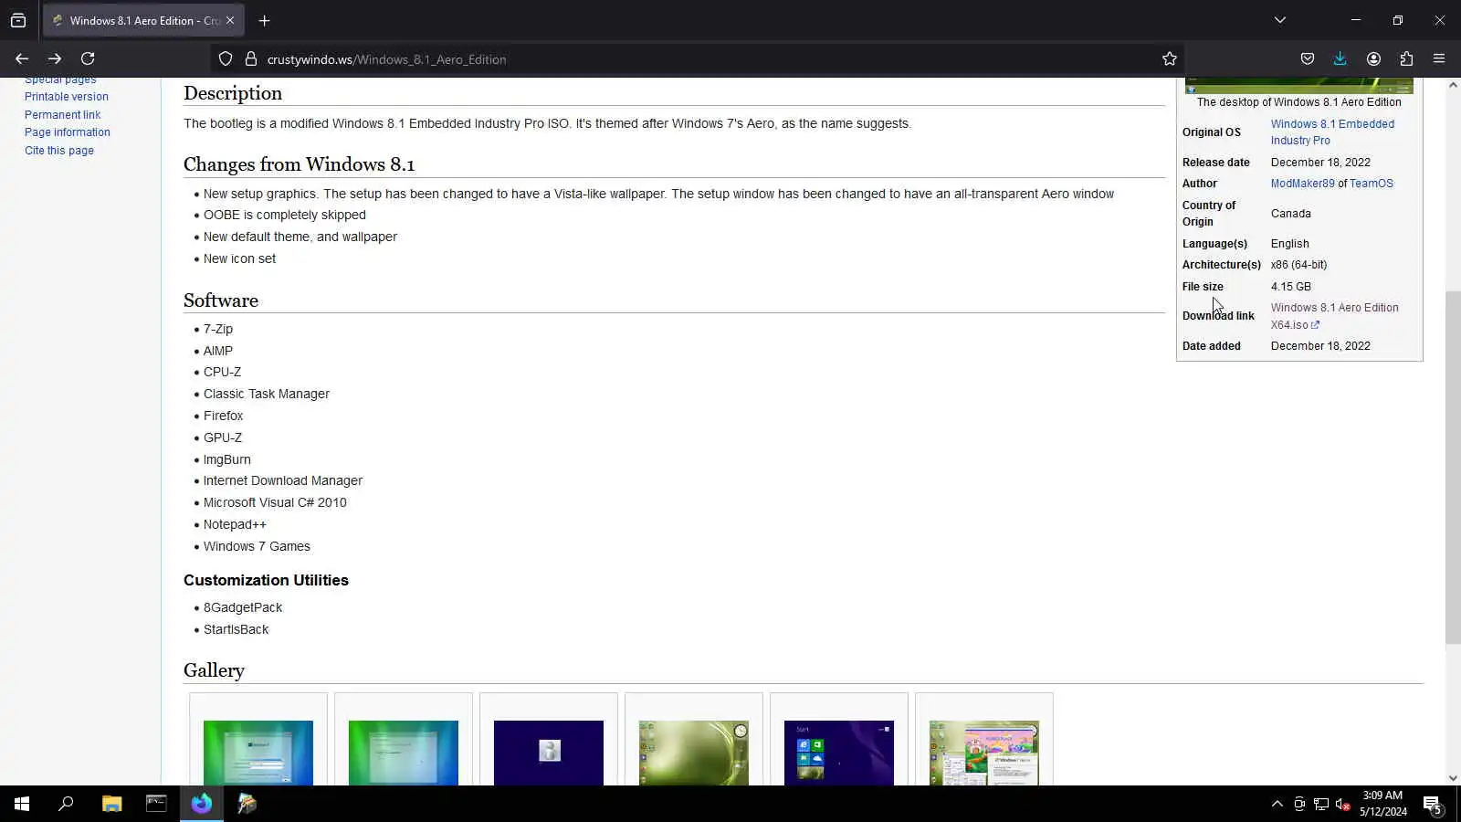Bookmark this page with the star icon

1170,59
